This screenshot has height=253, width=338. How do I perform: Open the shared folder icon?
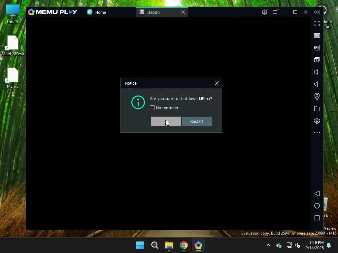tap(317, 108)
